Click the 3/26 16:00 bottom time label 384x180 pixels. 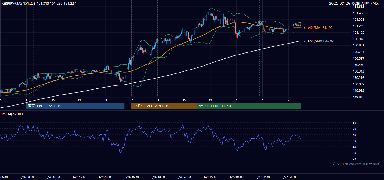point(131,177)
